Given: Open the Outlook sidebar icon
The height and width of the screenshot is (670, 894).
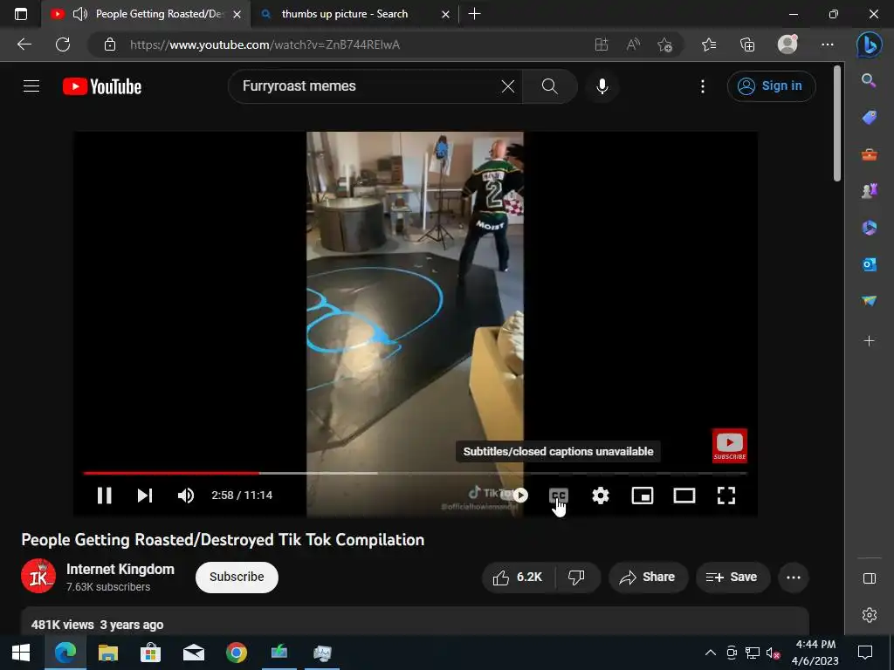Looking at the screenshot, I should tap(869, 264).
